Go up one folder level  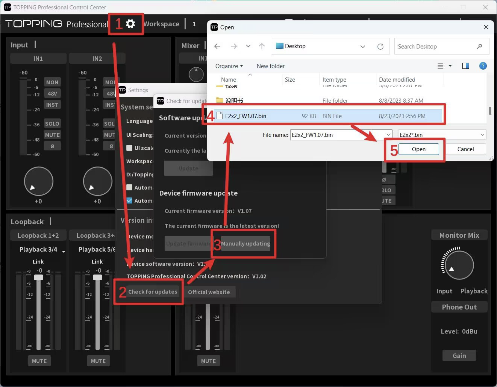tap(262, 46)
